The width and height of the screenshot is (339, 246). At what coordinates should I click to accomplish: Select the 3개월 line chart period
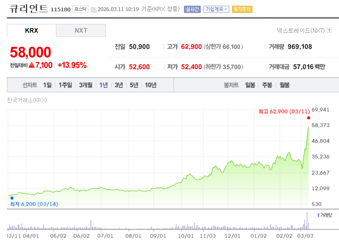pyautogui.click(x=86, y=85)
